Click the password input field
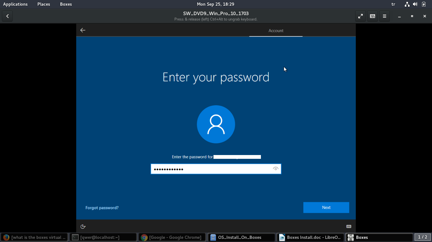The width and height of the screenshot is (432, 242). click(210, 169)
